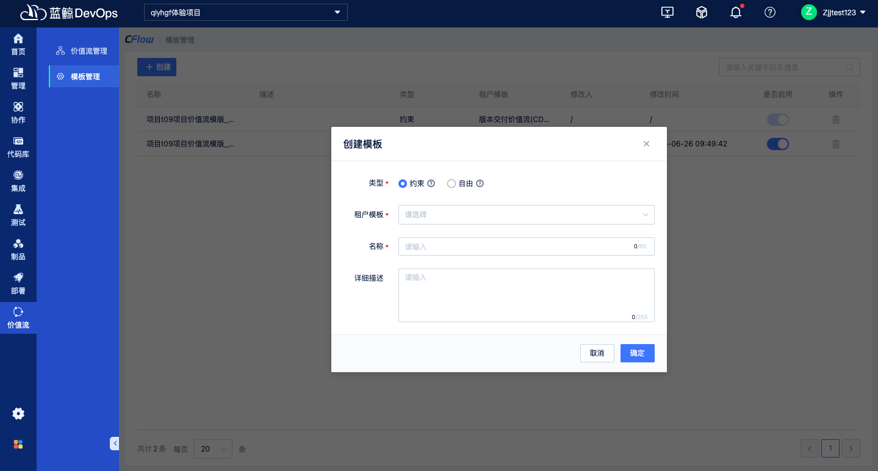This screenshot has width=878, height=471.
Task: Open the 部署 deployment sidebar item
Action: pos(18,283)
